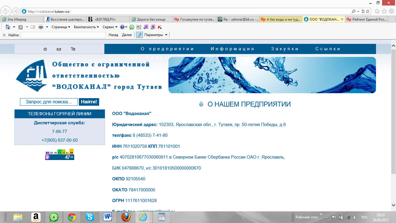Click the browser Forward arrow button

(x=16, y=11)
